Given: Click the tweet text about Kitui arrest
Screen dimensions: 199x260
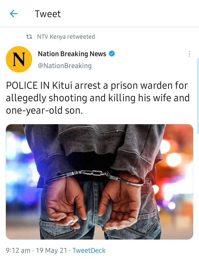Looking at the screenshot, I should (98, 98).
